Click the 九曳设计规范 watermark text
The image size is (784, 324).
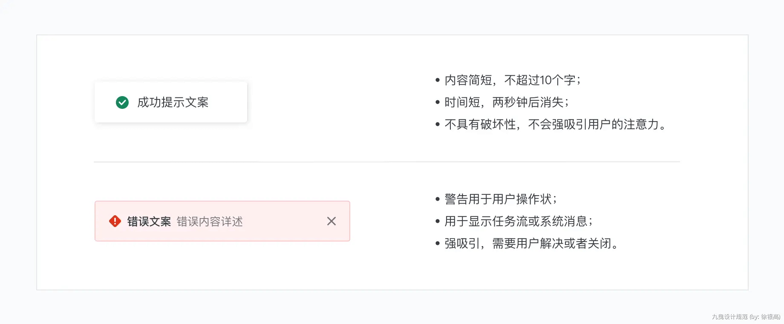point(729,317)
